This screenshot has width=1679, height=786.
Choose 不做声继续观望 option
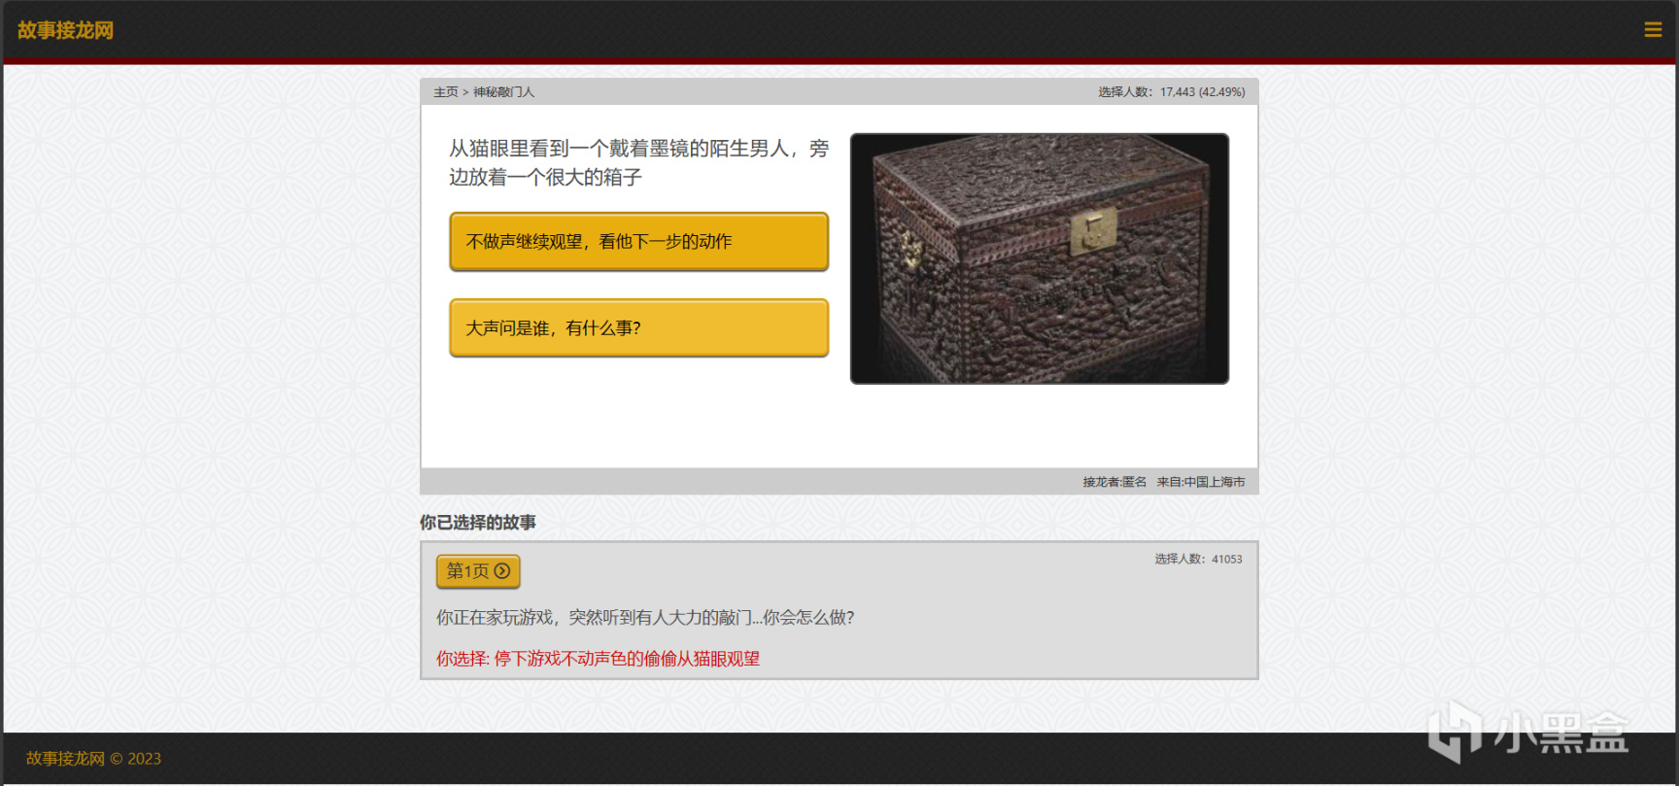638,242
